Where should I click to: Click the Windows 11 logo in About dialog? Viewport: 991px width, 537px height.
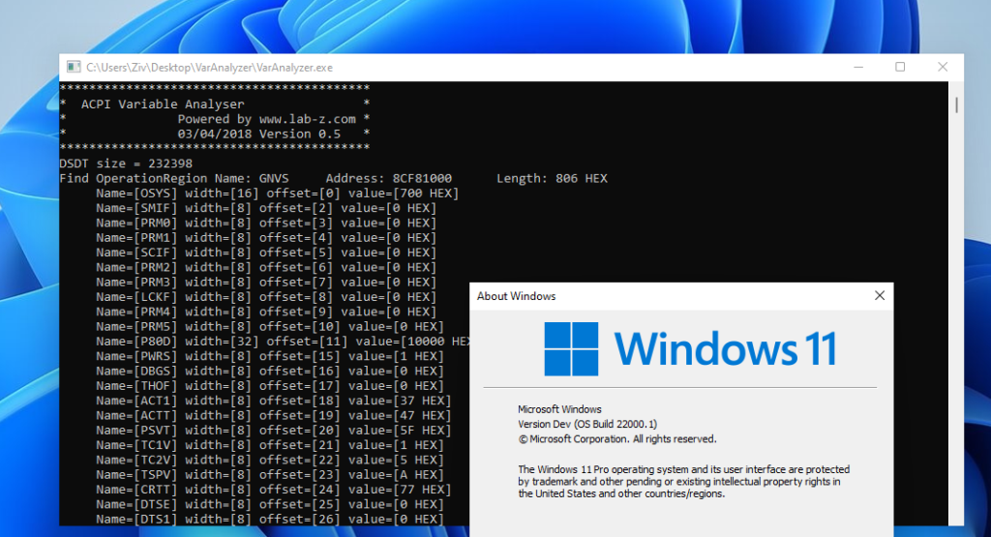[690, 348]
